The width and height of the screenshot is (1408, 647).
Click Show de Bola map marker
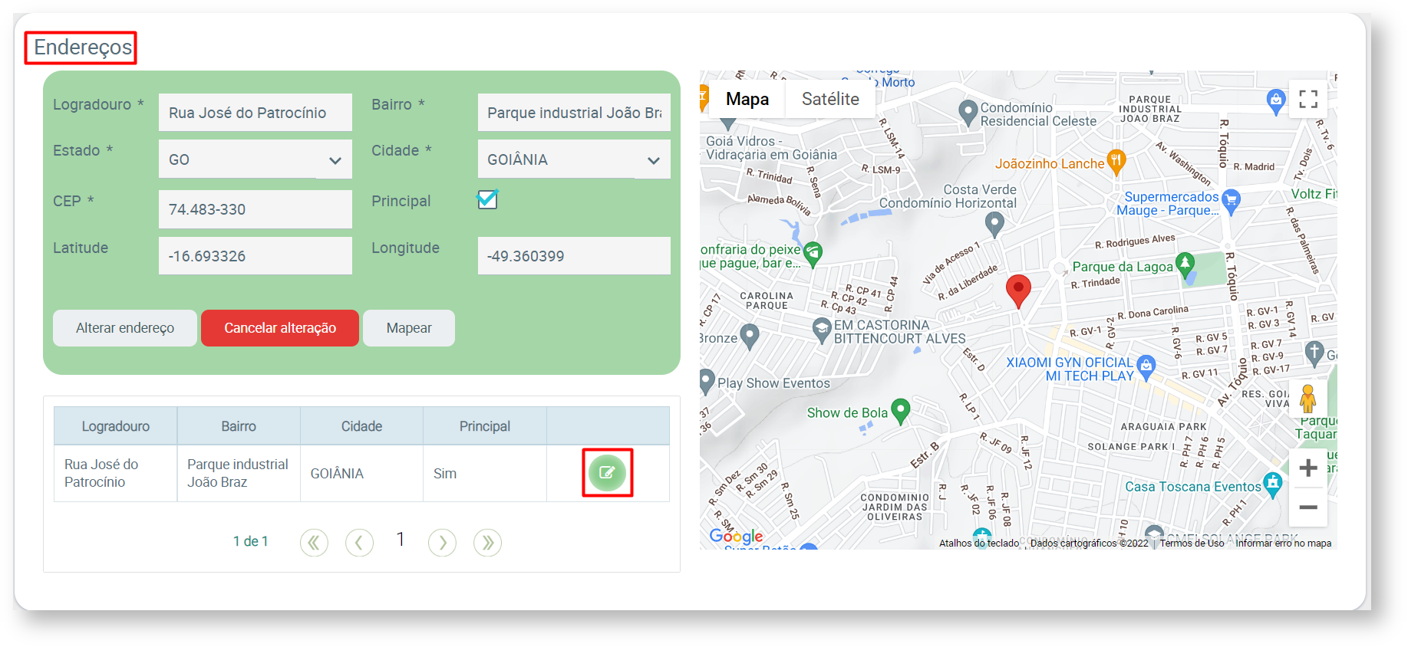pyautogui.click(x=900, y=411)
